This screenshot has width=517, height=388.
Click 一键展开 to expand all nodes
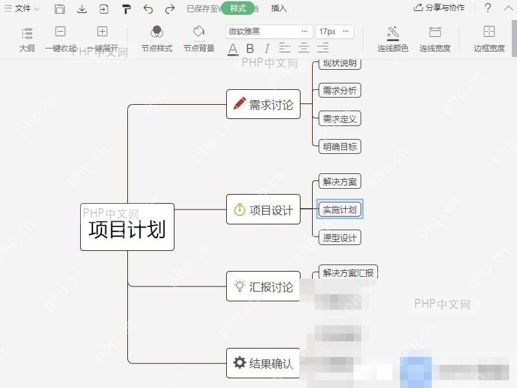103,39
